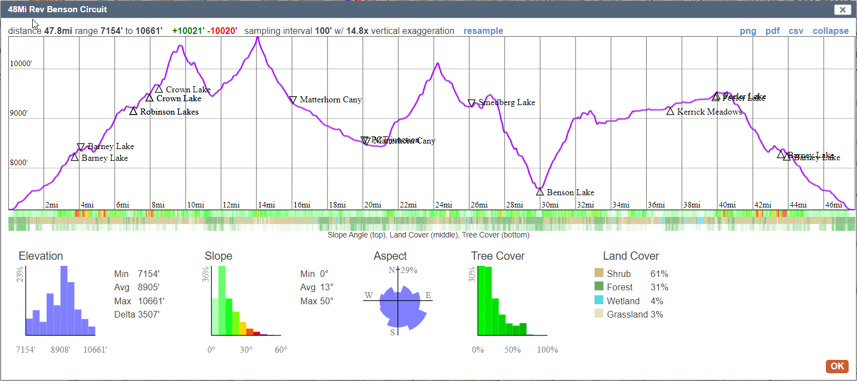Click the 30mi distance axis label

550,205
